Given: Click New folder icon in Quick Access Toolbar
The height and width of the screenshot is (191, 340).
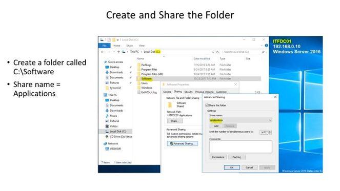Looking at the screenshot, I should 114,40.
